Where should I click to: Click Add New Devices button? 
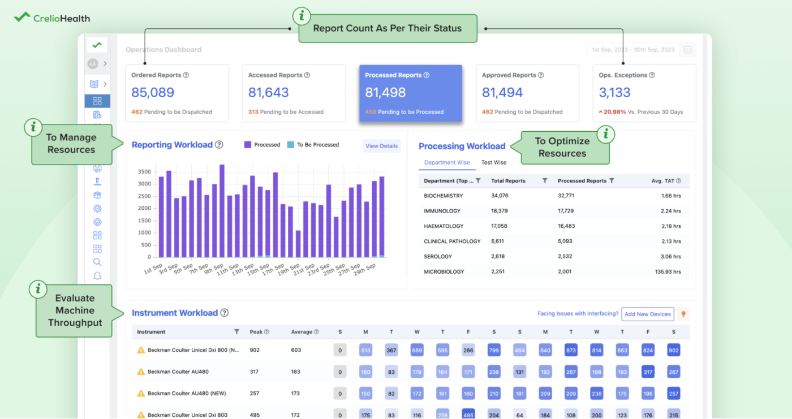coord(648,314)
